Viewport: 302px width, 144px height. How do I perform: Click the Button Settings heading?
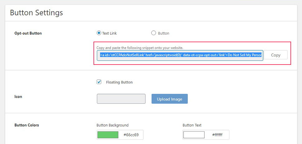(x=36, y=13)
